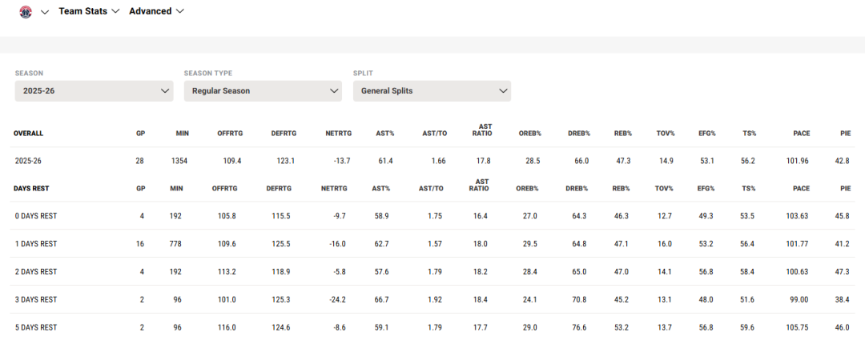Click TS% header in Days Rest table

pyautogui.click(x=748, y=188)
